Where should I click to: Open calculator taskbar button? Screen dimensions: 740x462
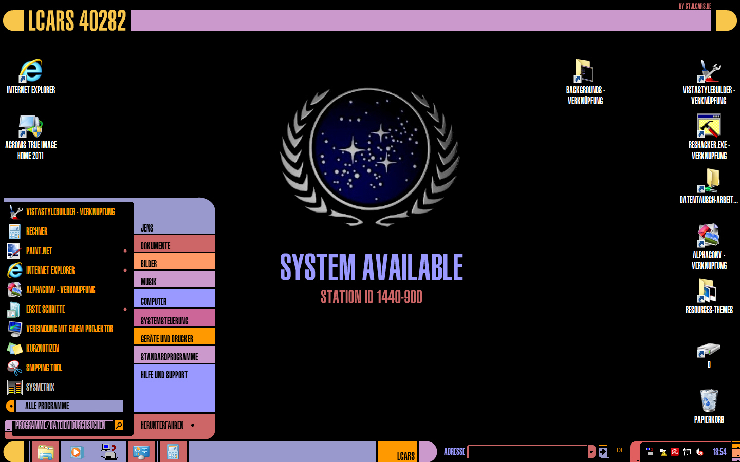click(173, 452)
